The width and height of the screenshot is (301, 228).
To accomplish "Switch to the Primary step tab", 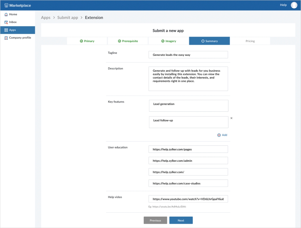I will click(87, 41).
